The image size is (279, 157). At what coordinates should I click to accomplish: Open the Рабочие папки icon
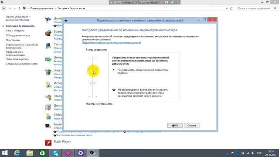(48, 116)
